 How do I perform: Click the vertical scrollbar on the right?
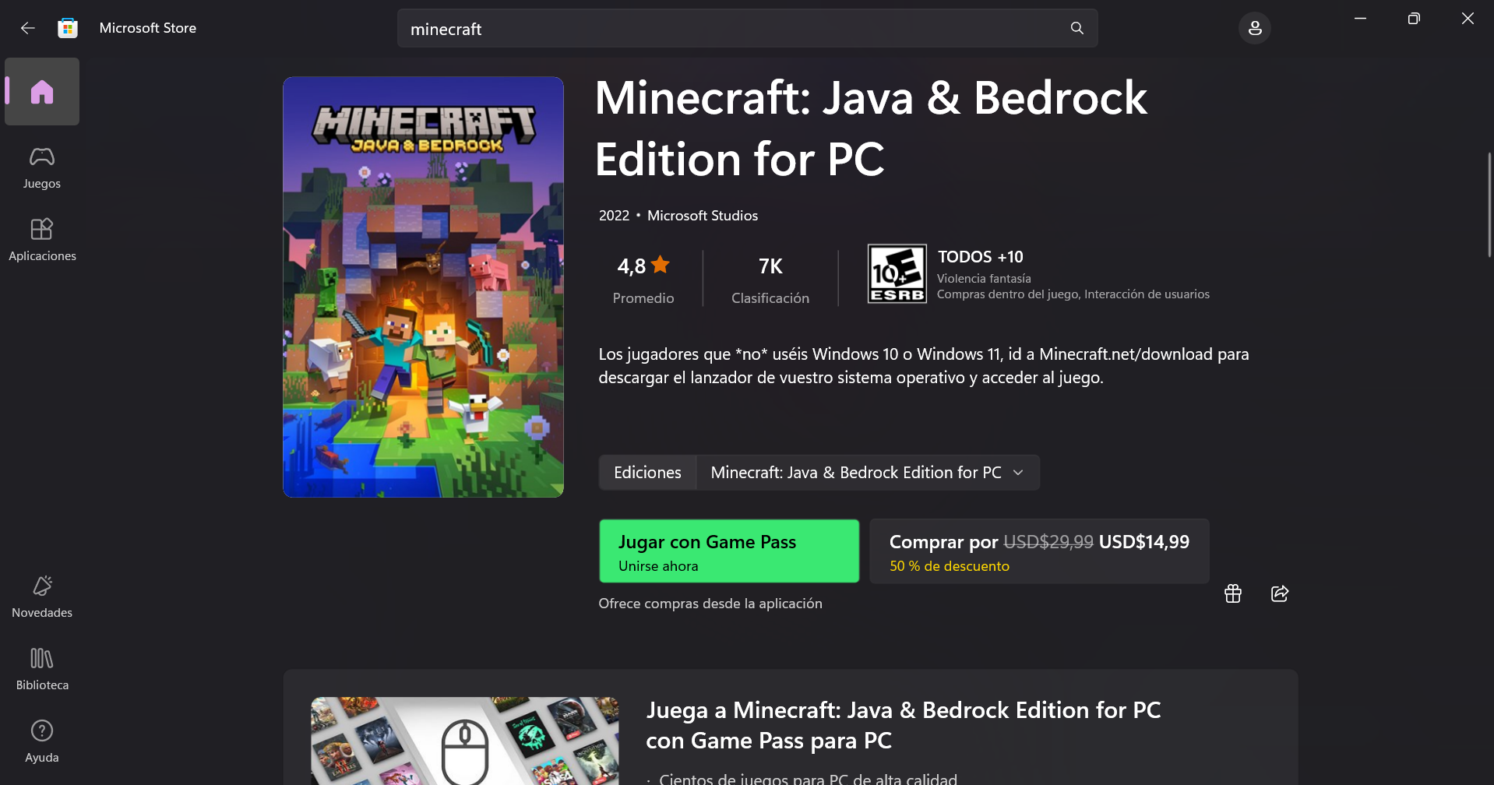1489,206
